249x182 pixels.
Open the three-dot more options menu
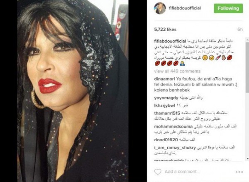[239, 172]
